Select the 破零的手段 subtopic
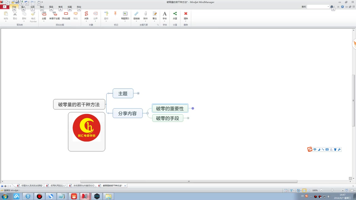356x200 pixels. pos(168,118)
